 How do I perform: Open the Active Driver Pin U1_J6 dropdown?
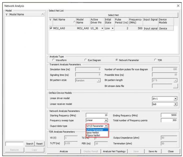[x=102, y=28]
